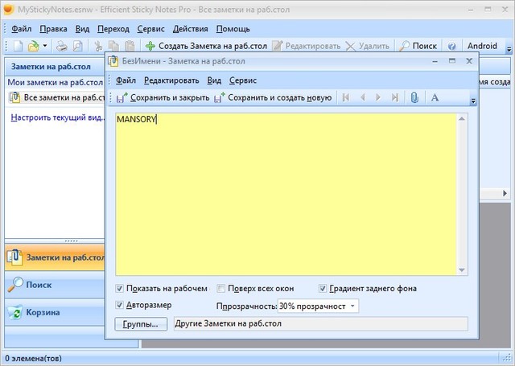The width and height of the screenshot is (515, 366).
Task: Open the Сервис menu in the note window
Action: pos(243,80)
